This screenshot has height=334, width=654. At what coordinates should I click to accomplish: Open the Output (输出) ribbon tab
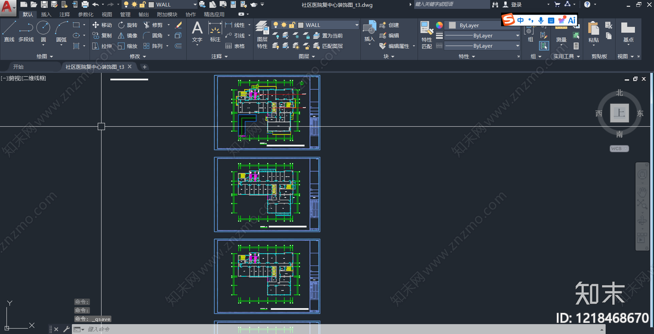click(x=143, y=14)
